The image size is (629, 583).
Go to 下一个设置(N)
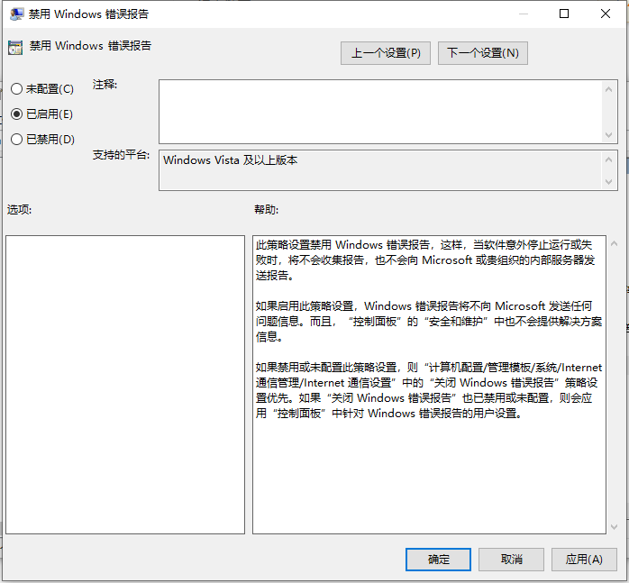(x=483, y=53)
